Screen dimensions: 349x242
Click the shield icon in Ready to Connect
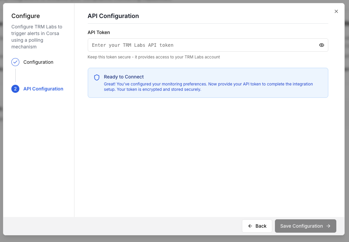[97, 77]
